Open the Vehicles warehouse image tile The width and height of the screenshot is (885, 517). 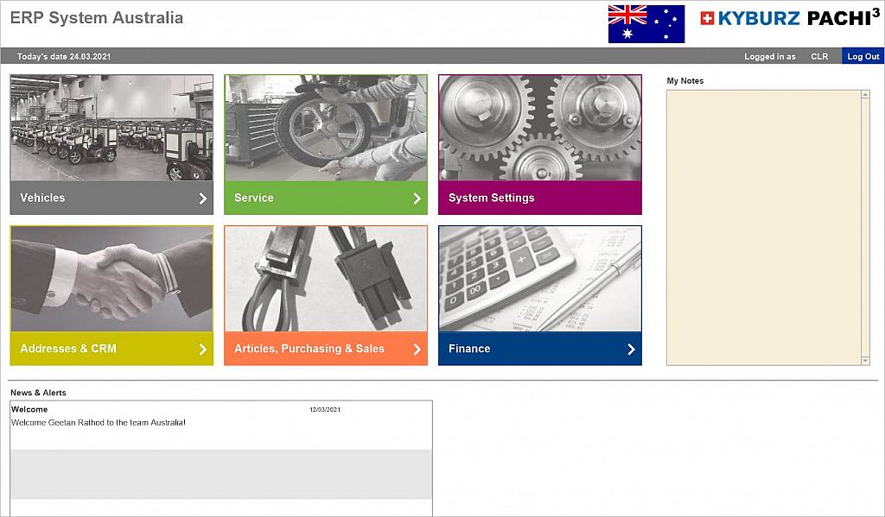111,128
